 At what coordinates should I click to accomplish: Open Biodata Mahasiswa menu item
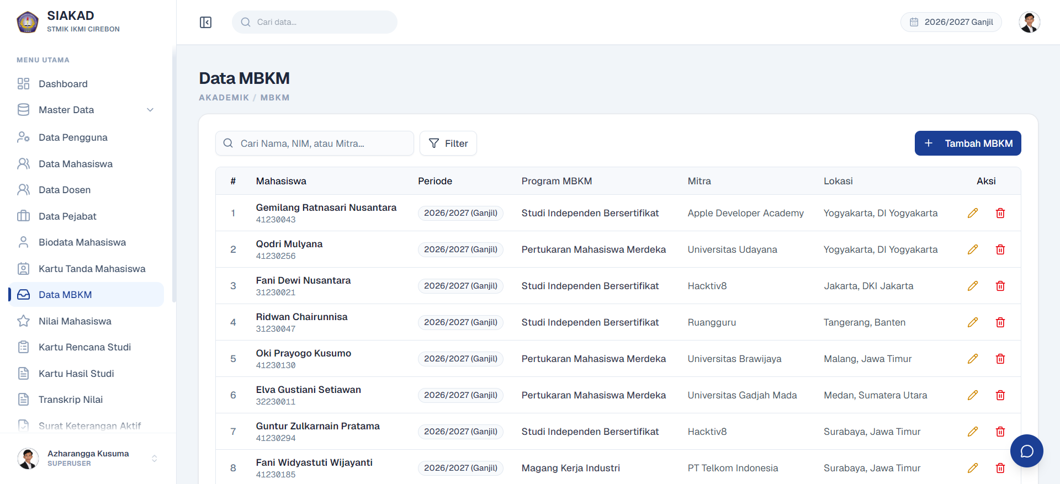point(87,242)
